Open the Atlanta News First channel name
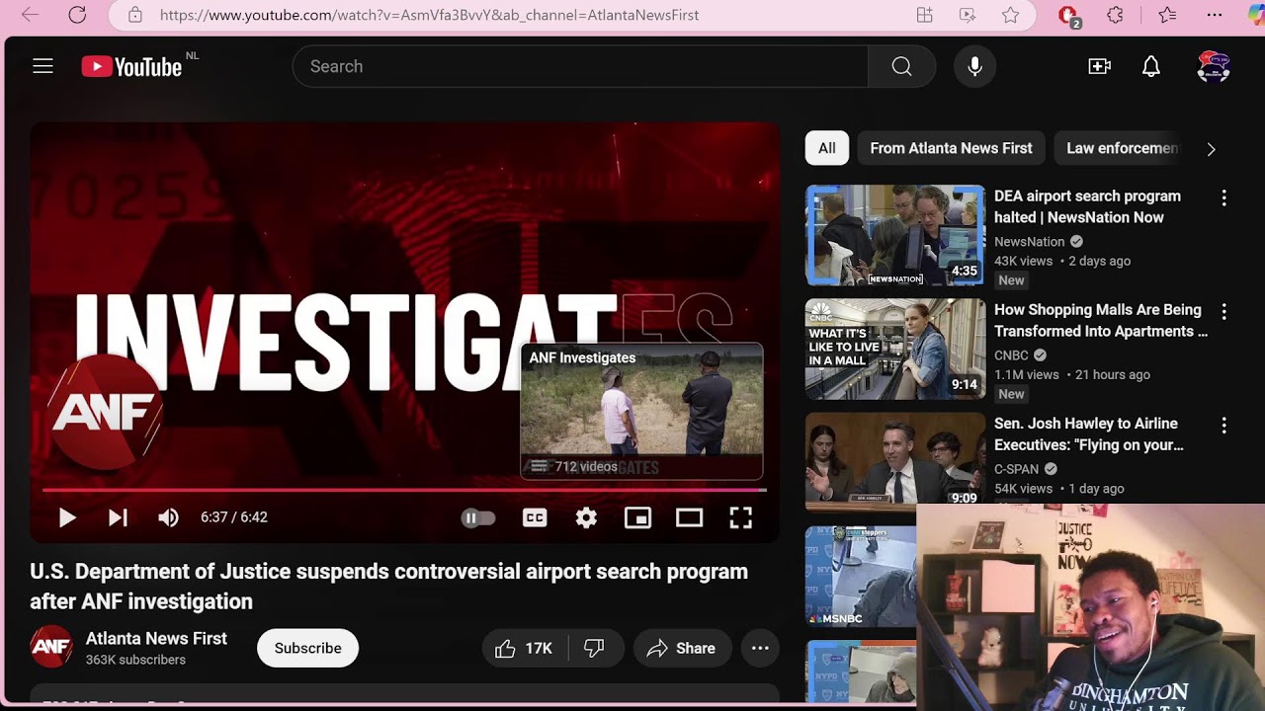 pyautogui.click(x=156, y=638)
